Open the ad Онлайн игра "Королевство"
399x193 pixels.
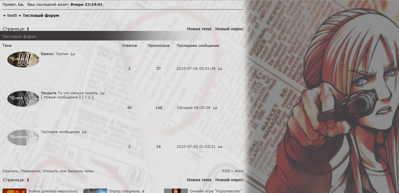216,191
